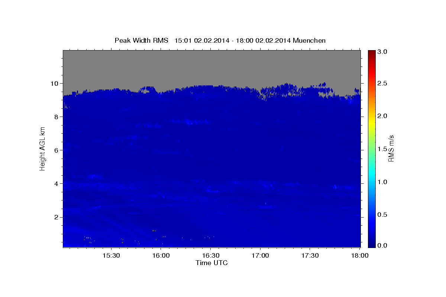Click the height tick label 6

pos(57,150)
